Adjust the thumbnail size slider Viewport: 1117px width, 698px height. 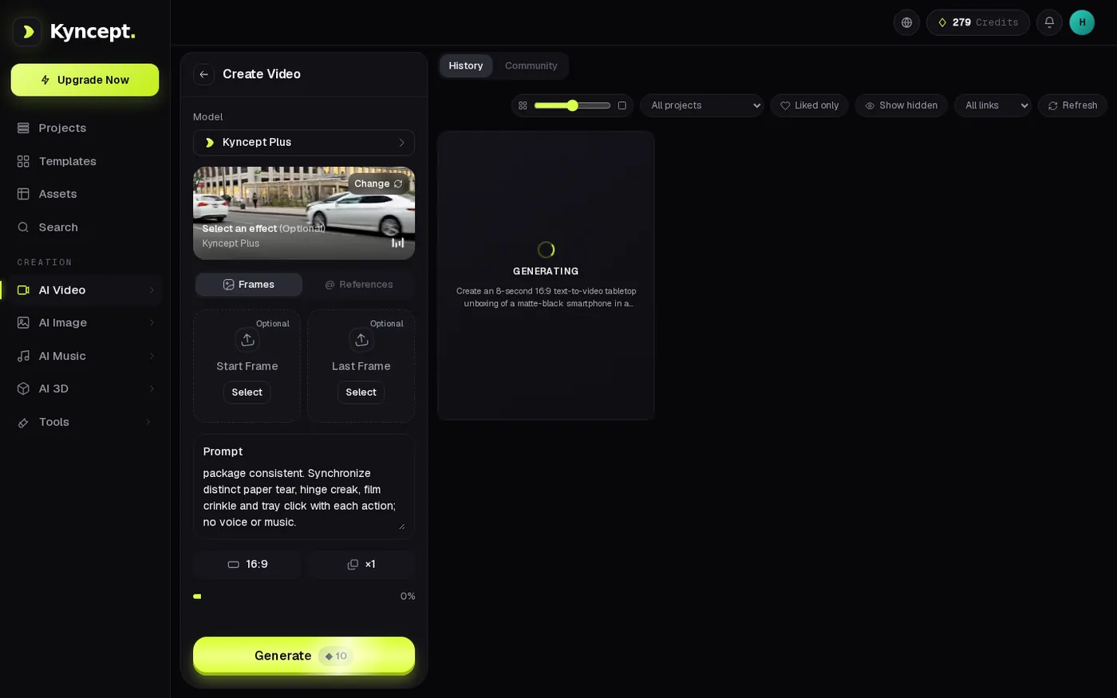[573, 105]
